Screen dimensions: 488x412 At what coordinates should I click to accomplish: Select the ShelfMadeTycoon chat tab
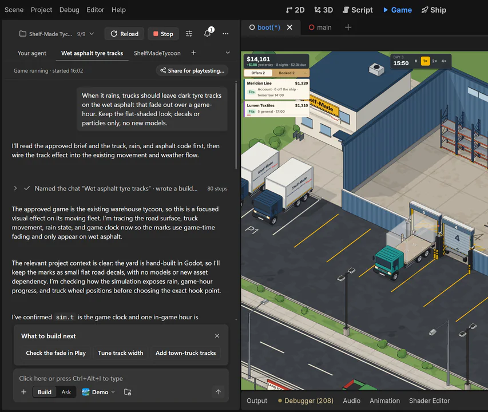pos(157,53)
